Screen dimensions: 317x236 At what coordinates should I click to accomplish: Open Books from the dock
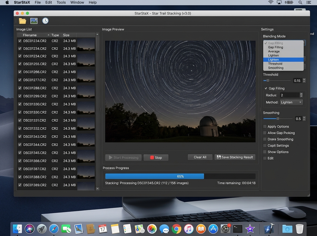tap(201, 228)
